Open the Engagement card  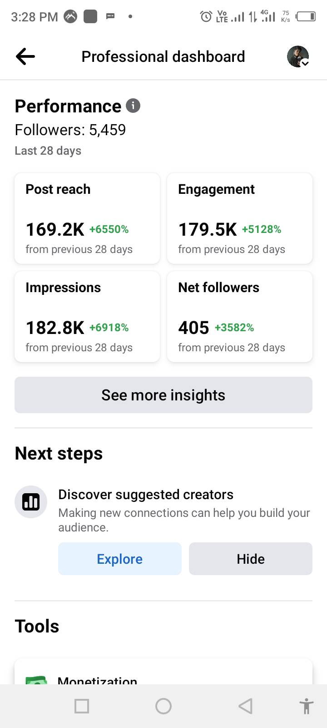(240, 218)
